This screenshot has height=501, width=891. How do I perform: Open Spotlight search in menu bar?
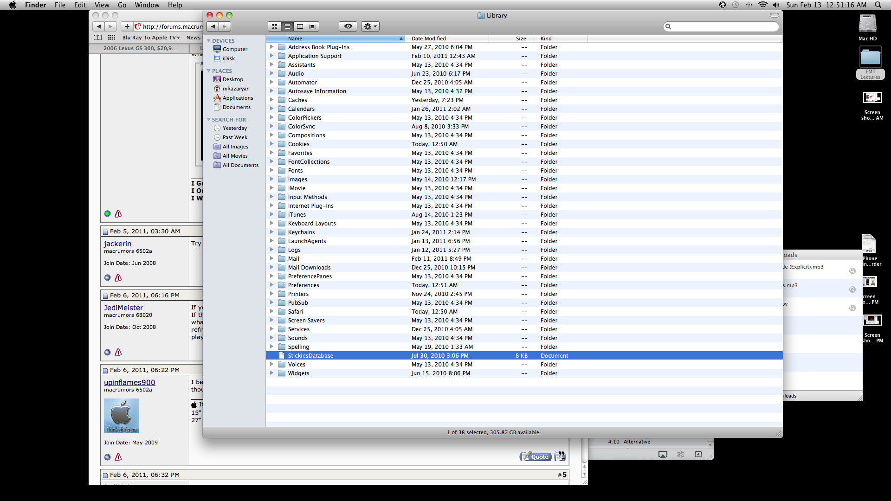[x=878, y=5]
